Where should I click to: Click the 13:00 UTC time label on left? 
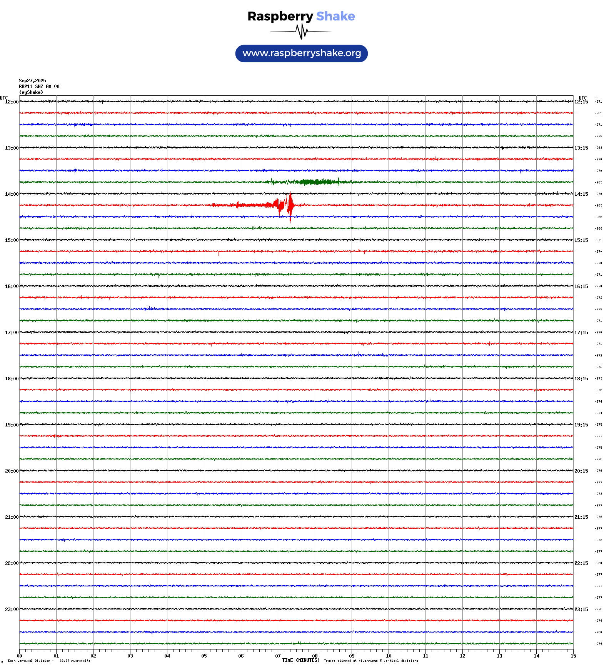click(x=12, y=148)
